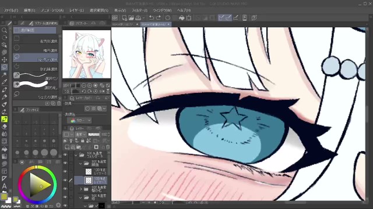Open the Filter menu
Image resolution: width=373 pixels, height=209 pixels.
coord(140,10)
